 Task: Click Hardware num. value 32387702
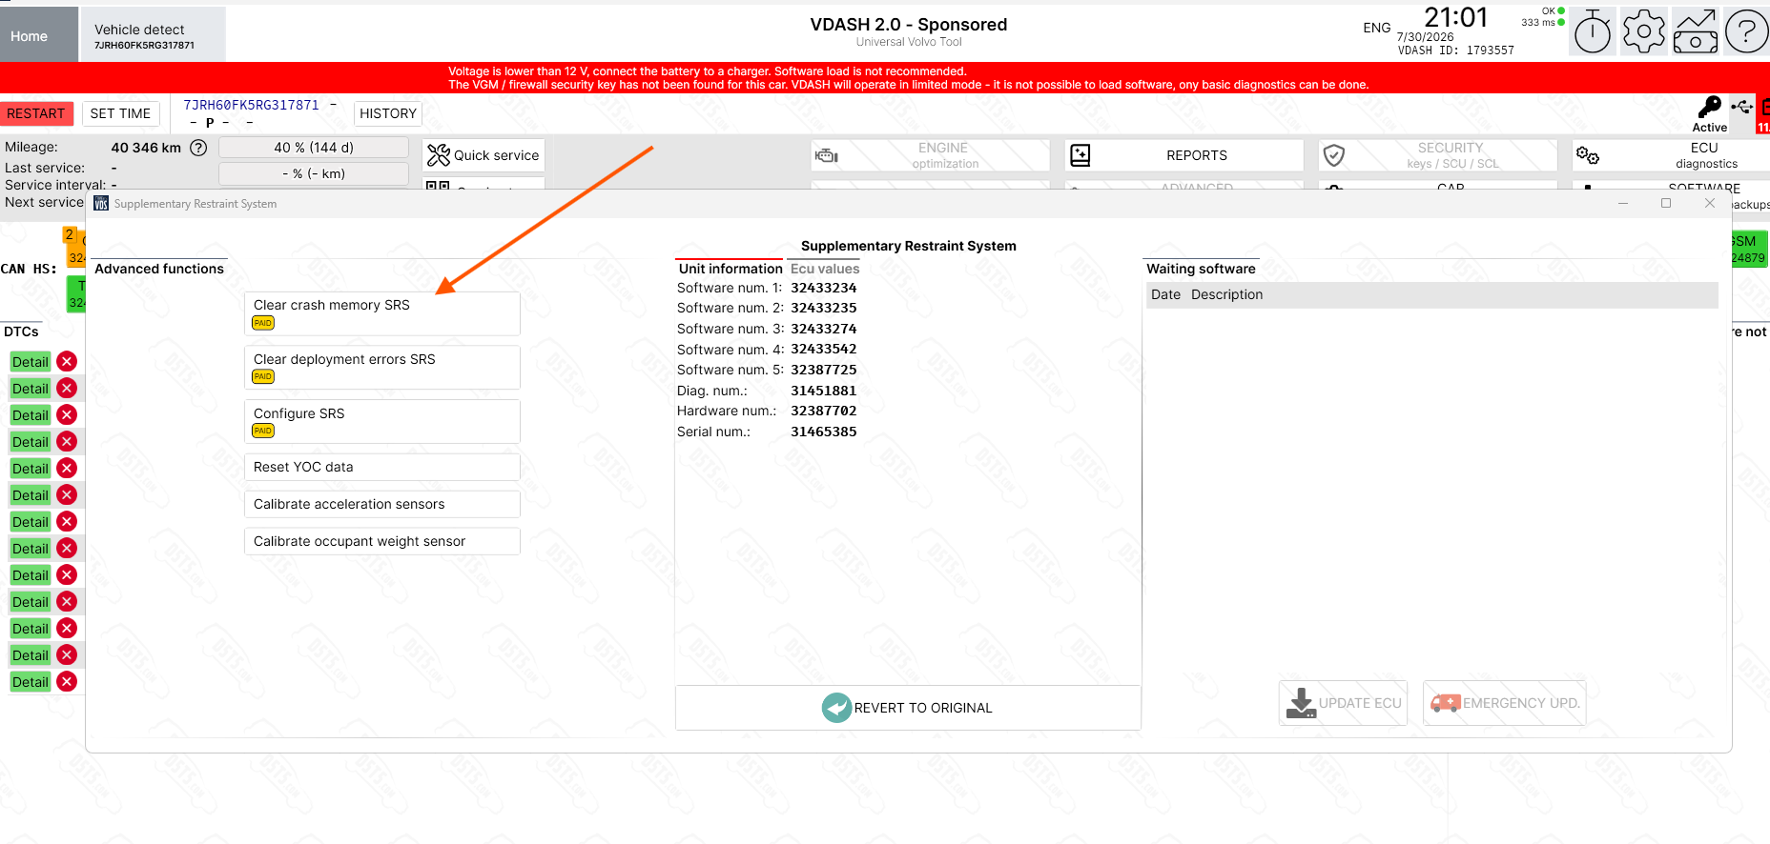pyautogui.click(x=824, y=411)
